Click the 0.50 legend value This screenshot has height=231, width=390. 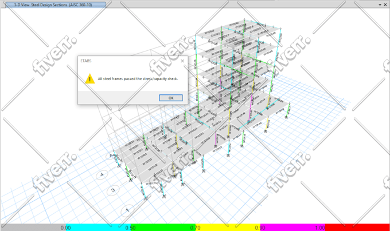click(130, 228)
